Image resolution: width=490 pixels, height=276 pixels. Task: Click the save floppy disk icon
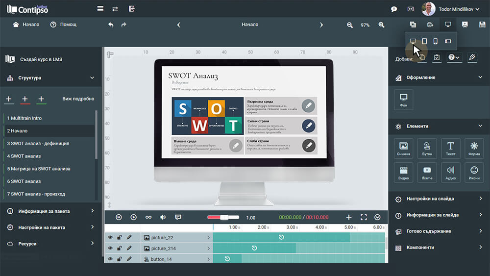coord(482,25)
